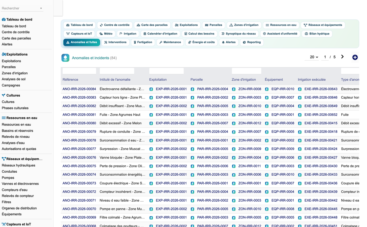Open Calcul des besoins tab
Image resolution: width=367 pixels, height=227 pixels.
(x=200, y=34)
